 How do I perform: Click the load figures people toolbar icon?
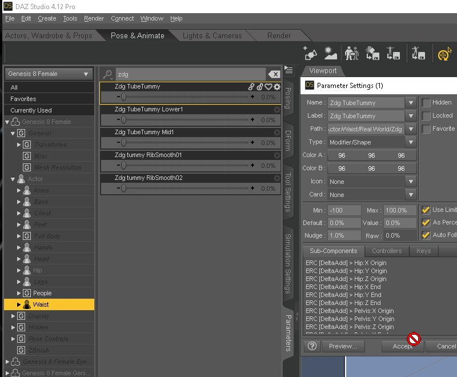[351, 53]
